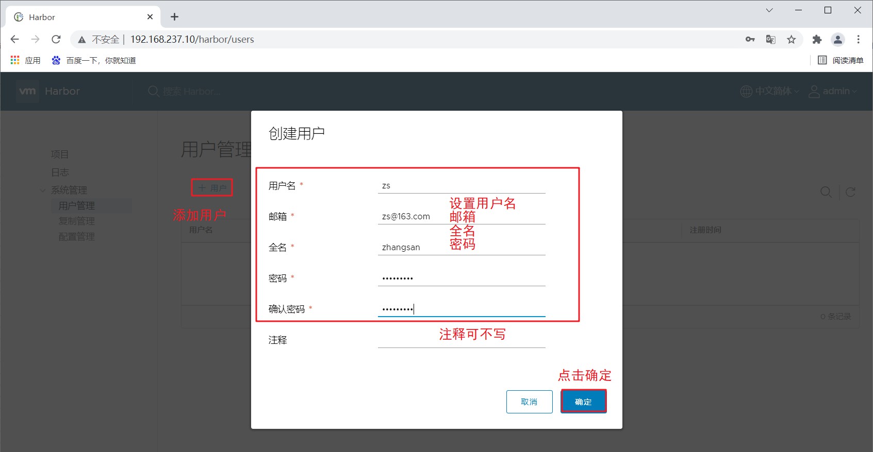The height and width of the screenshot is (452, 873).
Task: Click the browser forward arrow
Action: coord(35,39)
